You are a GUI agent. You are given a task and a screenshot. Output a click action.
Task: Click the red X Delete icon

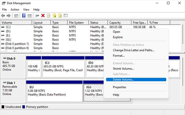pos(43,16)
